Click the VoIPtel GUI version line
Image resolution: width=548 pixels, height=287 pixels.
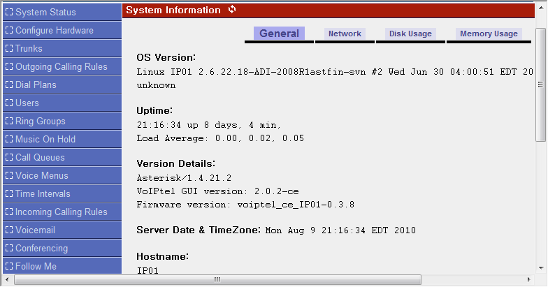(x=218, y=191)
